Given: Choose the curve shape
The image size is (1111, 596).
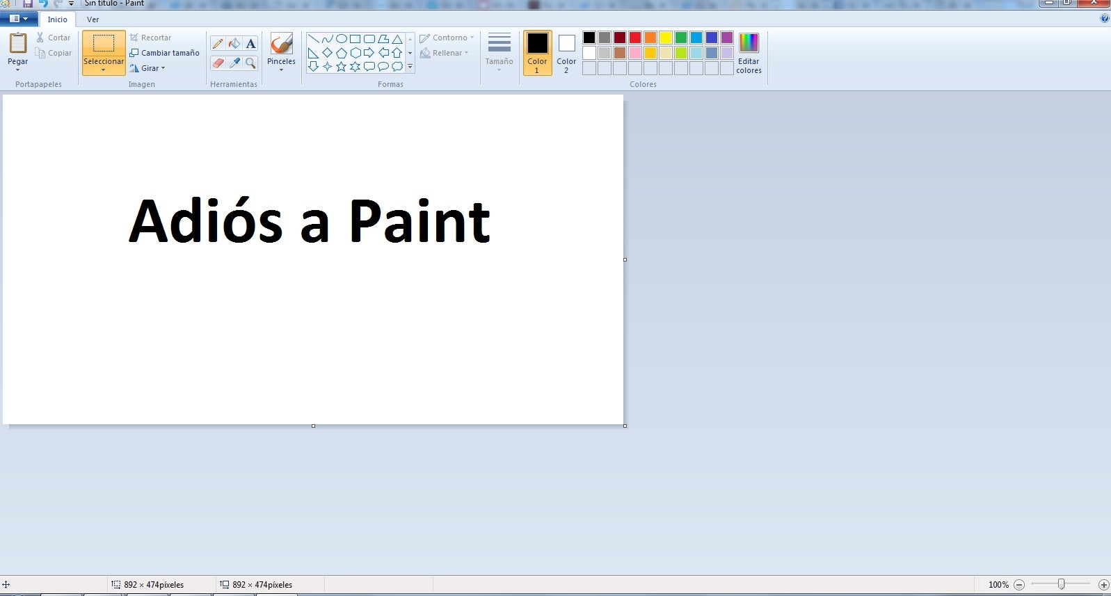Looking at the screenshot, I should (x=328, y=39).
